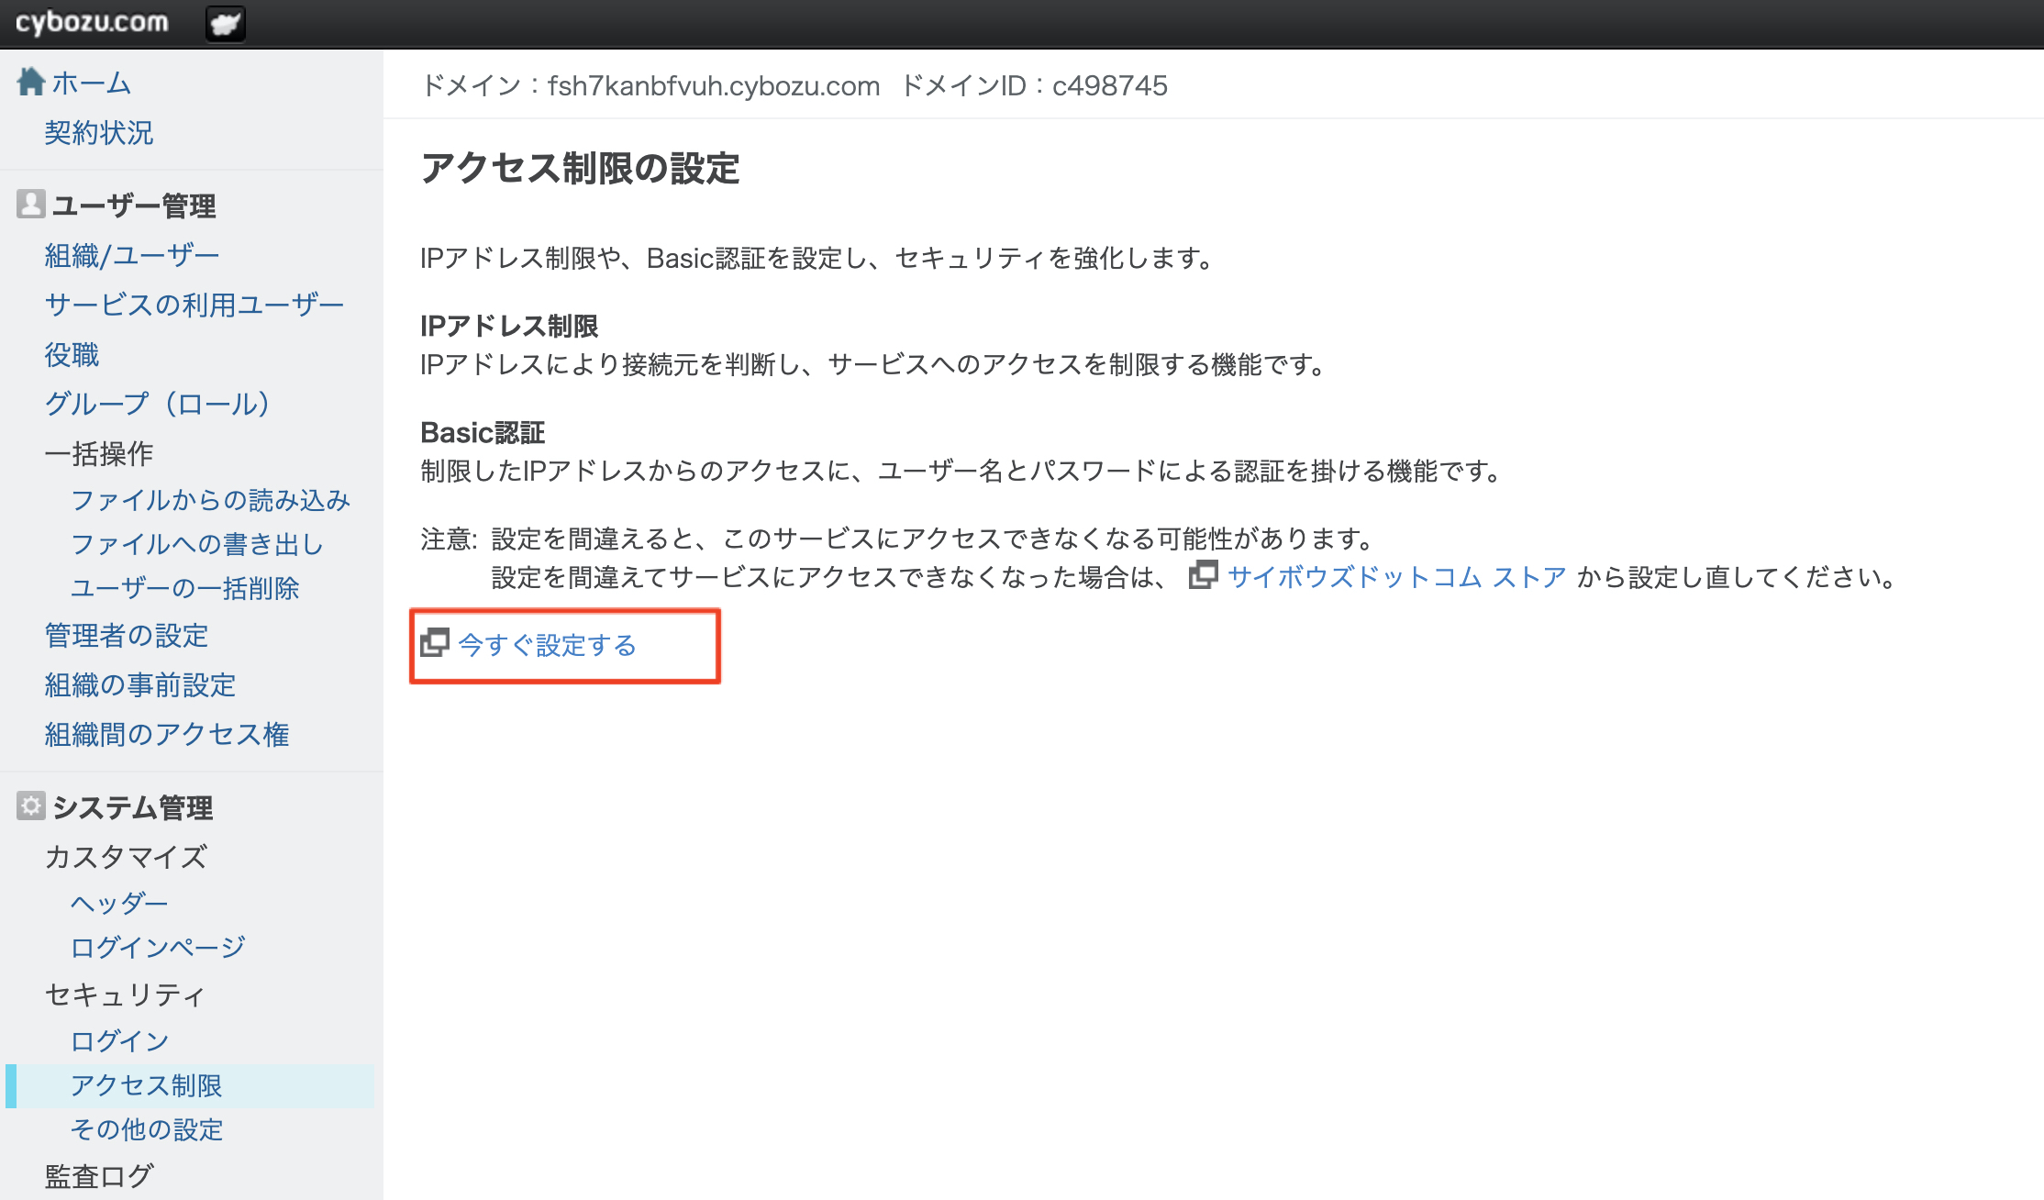
Task: Click the external link icon before サイボウズドットコム ストア
Action: (1203, 575)
